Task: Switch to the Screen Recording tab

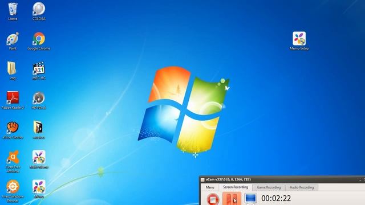Action: pyautogui.click(x=236, y=187)
